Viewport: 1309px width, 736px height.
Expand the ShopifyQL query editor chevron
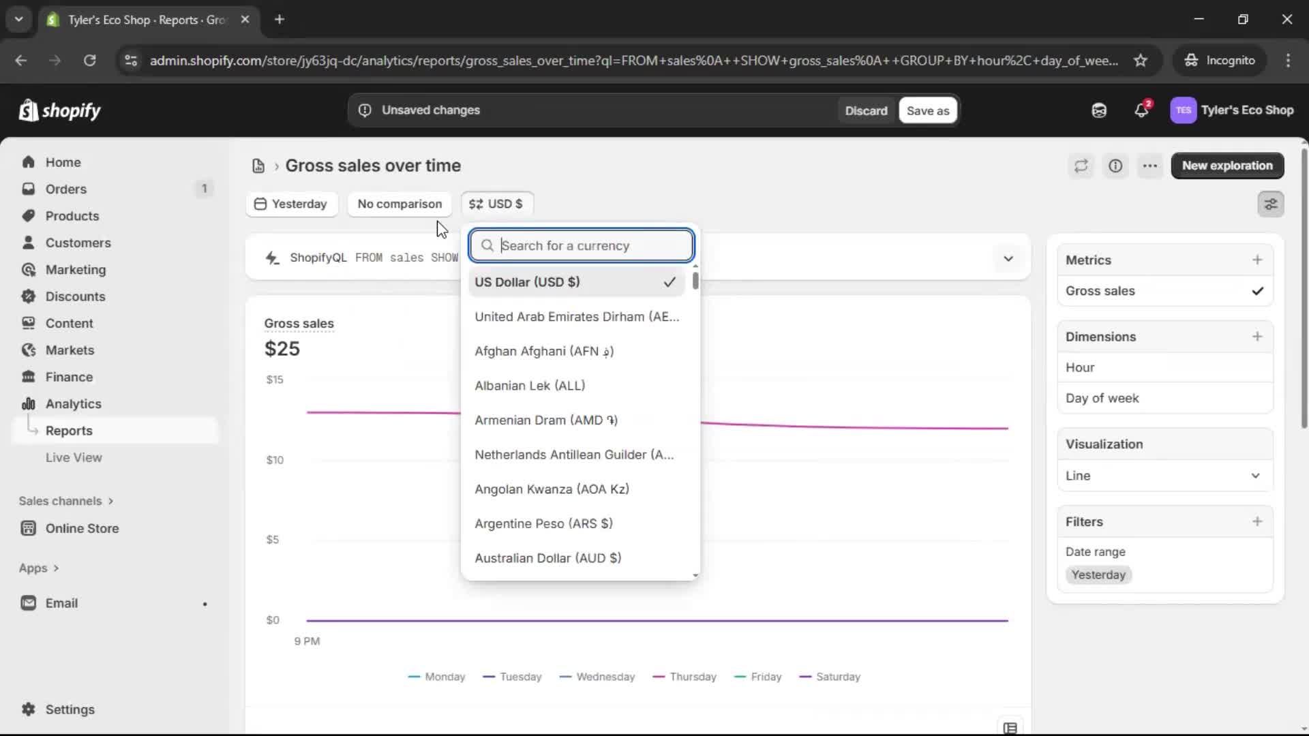[1008, 258]
